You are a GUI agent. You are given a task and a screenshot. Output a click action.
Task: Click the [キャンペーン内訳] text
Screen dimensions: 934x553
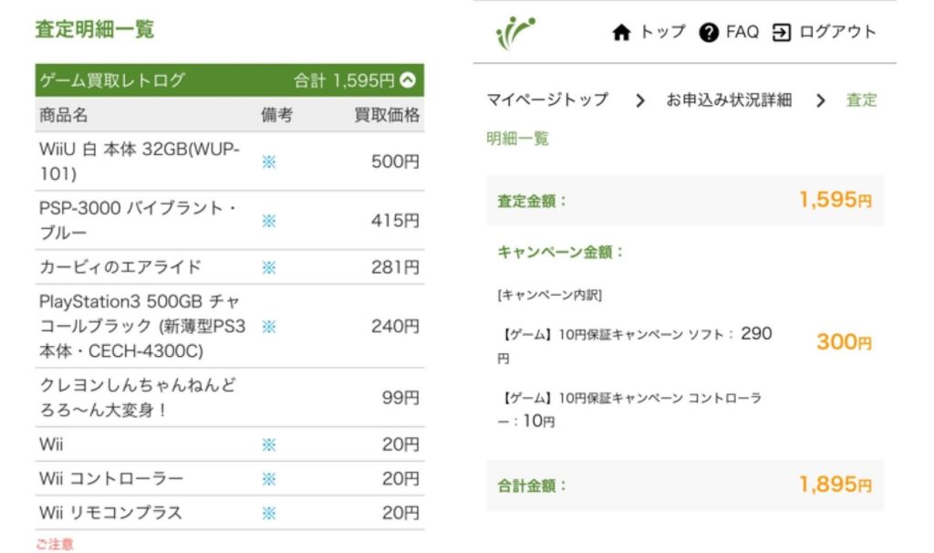[x=550, y=295]
